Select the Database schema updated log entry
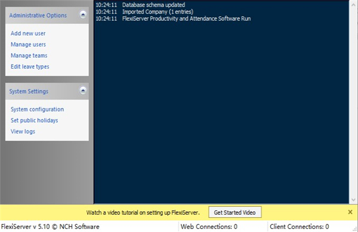 [x=140, y=5]
